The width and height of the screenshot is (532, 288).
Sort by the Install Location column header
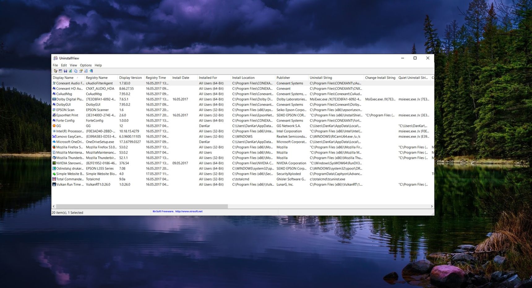coord(253,78)
